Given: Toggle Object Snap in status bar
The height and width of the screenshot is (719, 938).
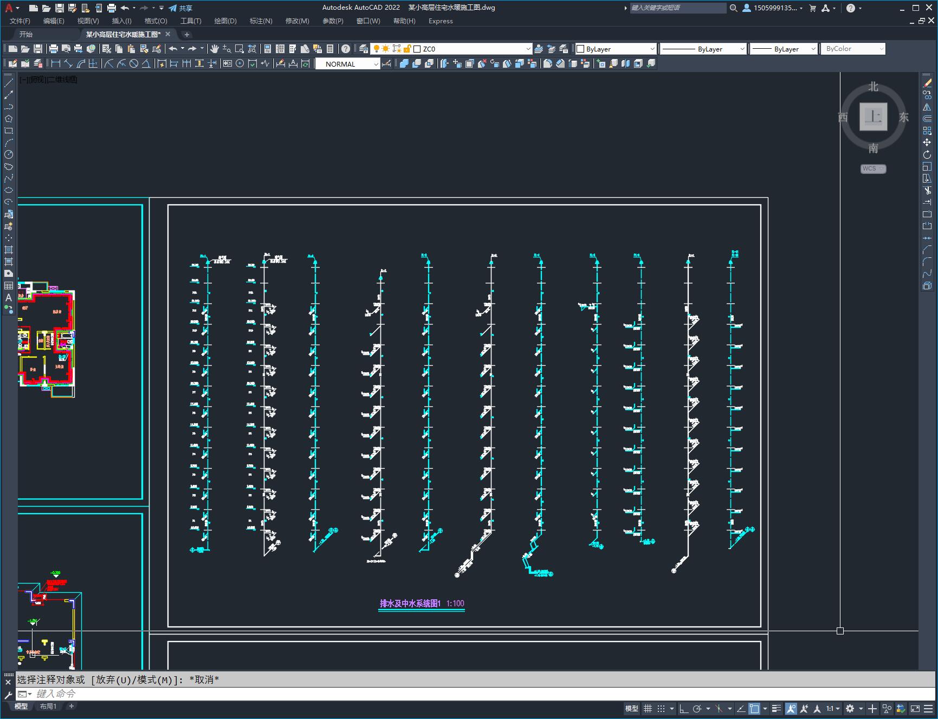Looking at the screenshot, I should 754,708.
